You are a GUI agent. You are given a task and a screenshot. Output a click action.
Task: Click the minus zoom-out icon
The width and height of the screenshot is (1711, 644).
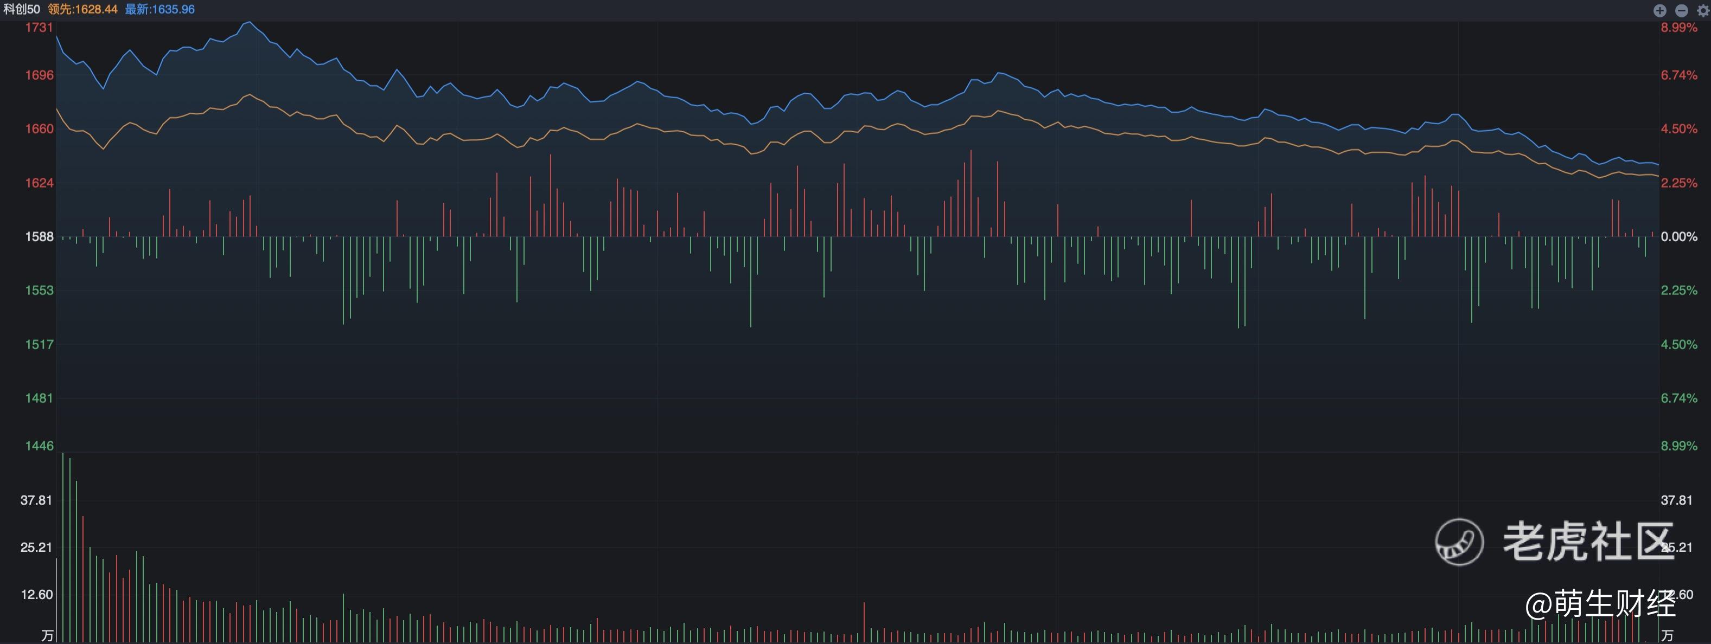click(1682, 10)
